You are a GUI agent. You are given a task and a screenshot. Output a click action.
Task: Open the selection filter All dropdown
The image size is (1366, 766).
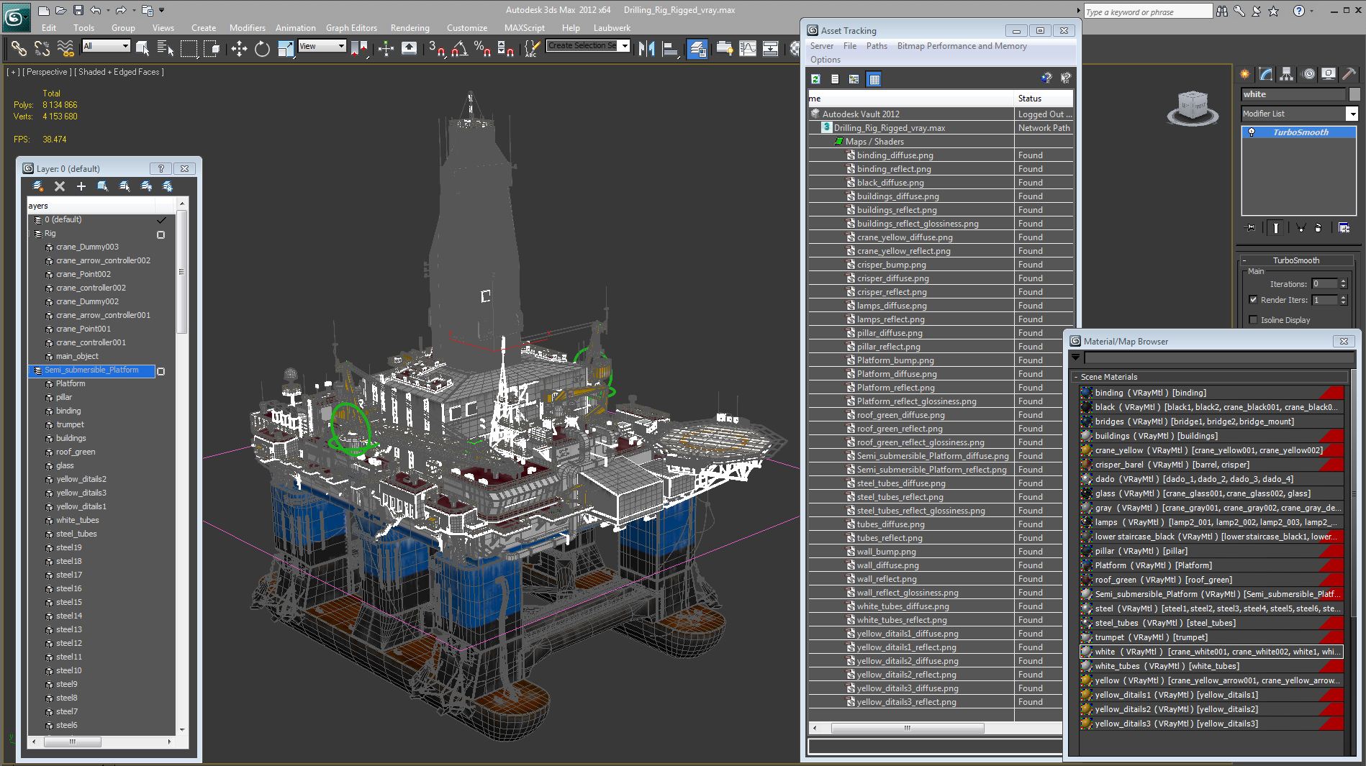click(125, 46)
